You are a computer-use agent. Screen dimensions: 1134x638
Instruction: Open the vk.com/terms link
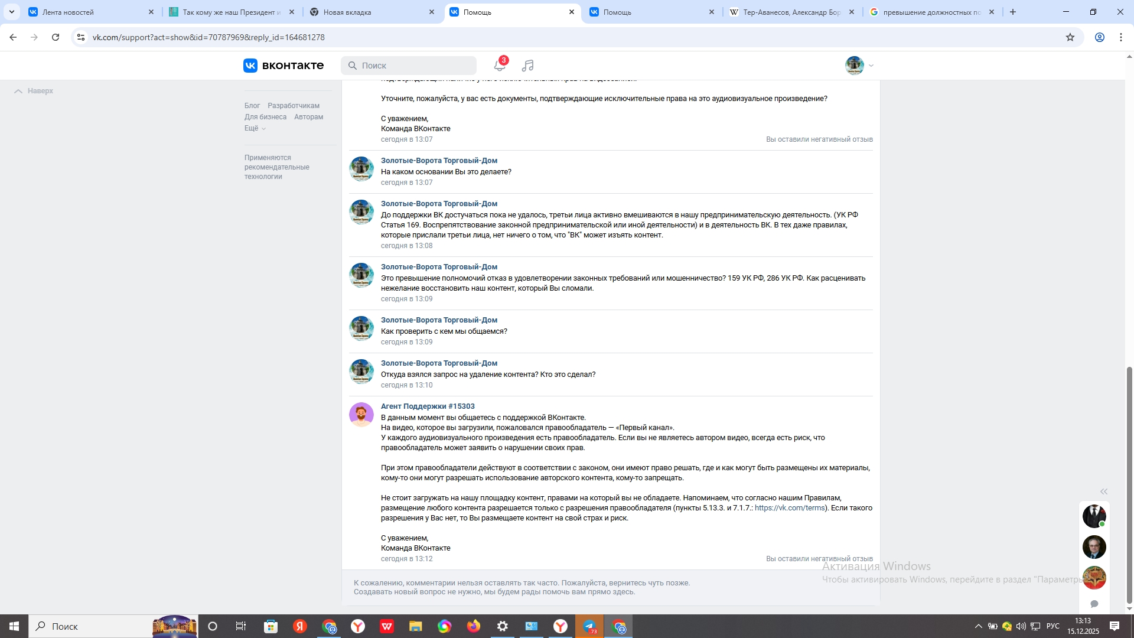789,508
